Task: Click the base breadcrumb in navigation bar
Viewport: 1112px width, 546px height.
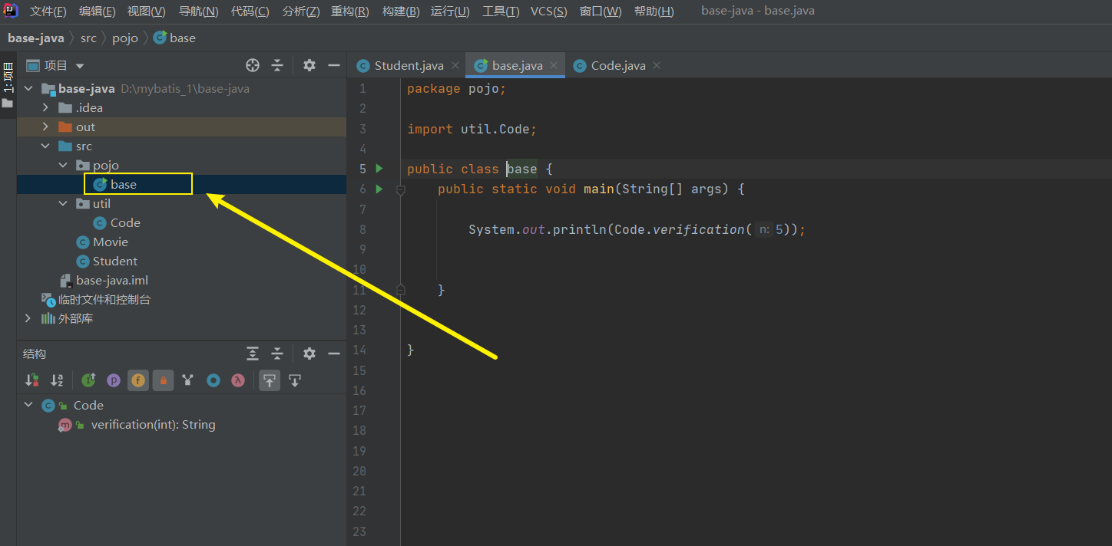Action: pos(175,38)
